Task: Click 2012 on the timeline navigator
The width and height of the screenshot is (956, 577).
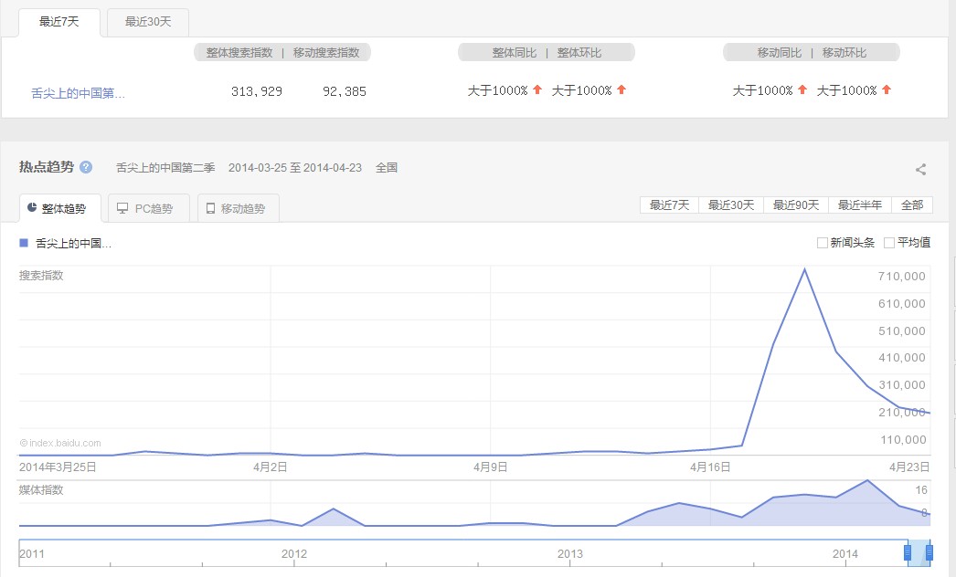Action: [x=294, y=553]
